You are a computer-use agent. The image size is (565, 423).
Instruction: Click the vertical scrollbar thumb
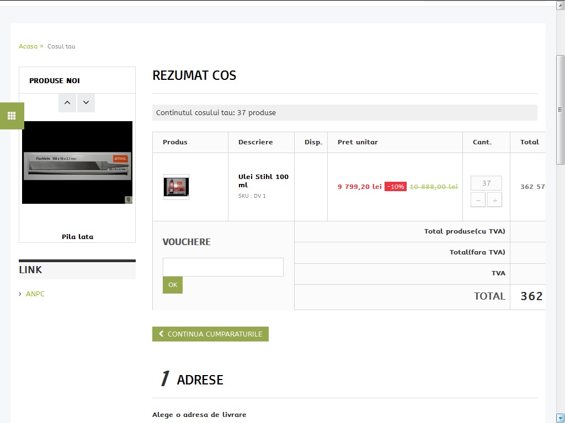pos(561,110)
